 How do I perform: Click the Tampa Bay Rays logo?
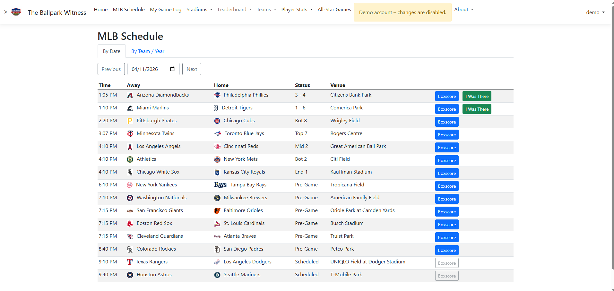coord(220,185)
